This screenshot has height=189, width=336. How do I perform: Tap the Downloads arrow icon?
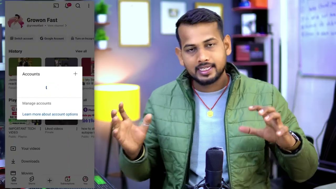(13, 161)
